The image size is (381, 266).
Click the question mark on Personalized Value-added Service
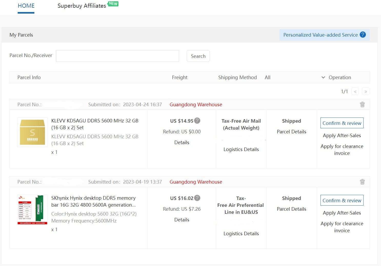tap(363, 35)
